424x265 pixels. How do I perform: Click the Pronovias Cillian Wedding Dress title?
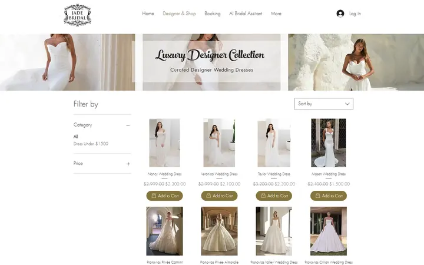tap(329, 262)
